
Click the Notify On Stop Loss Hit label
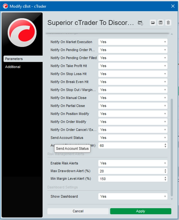click(69, 74)
